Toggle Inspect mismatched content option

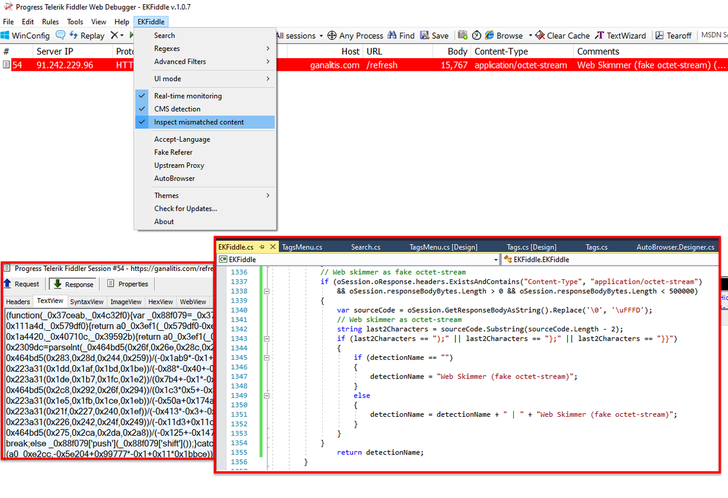pos(205,122)
